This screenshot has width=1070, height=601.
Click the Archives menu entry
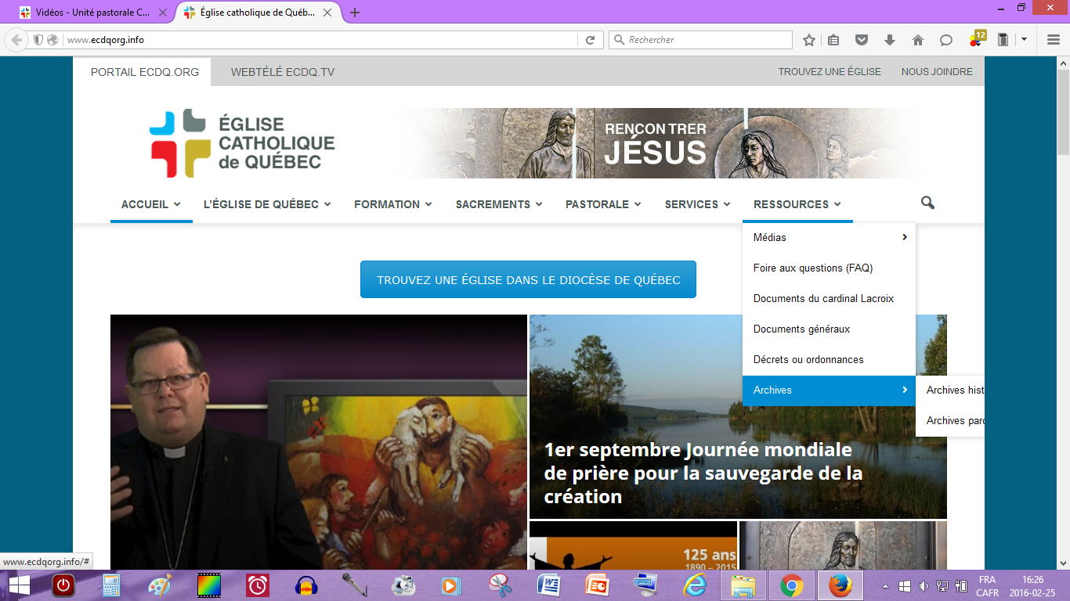[829, 390]
